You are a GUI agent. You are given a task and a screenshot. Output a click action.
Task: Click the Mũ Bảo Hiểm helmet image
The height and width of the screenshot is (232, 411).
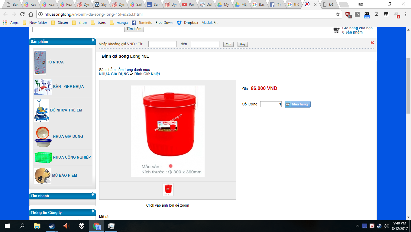click(43, 176)
